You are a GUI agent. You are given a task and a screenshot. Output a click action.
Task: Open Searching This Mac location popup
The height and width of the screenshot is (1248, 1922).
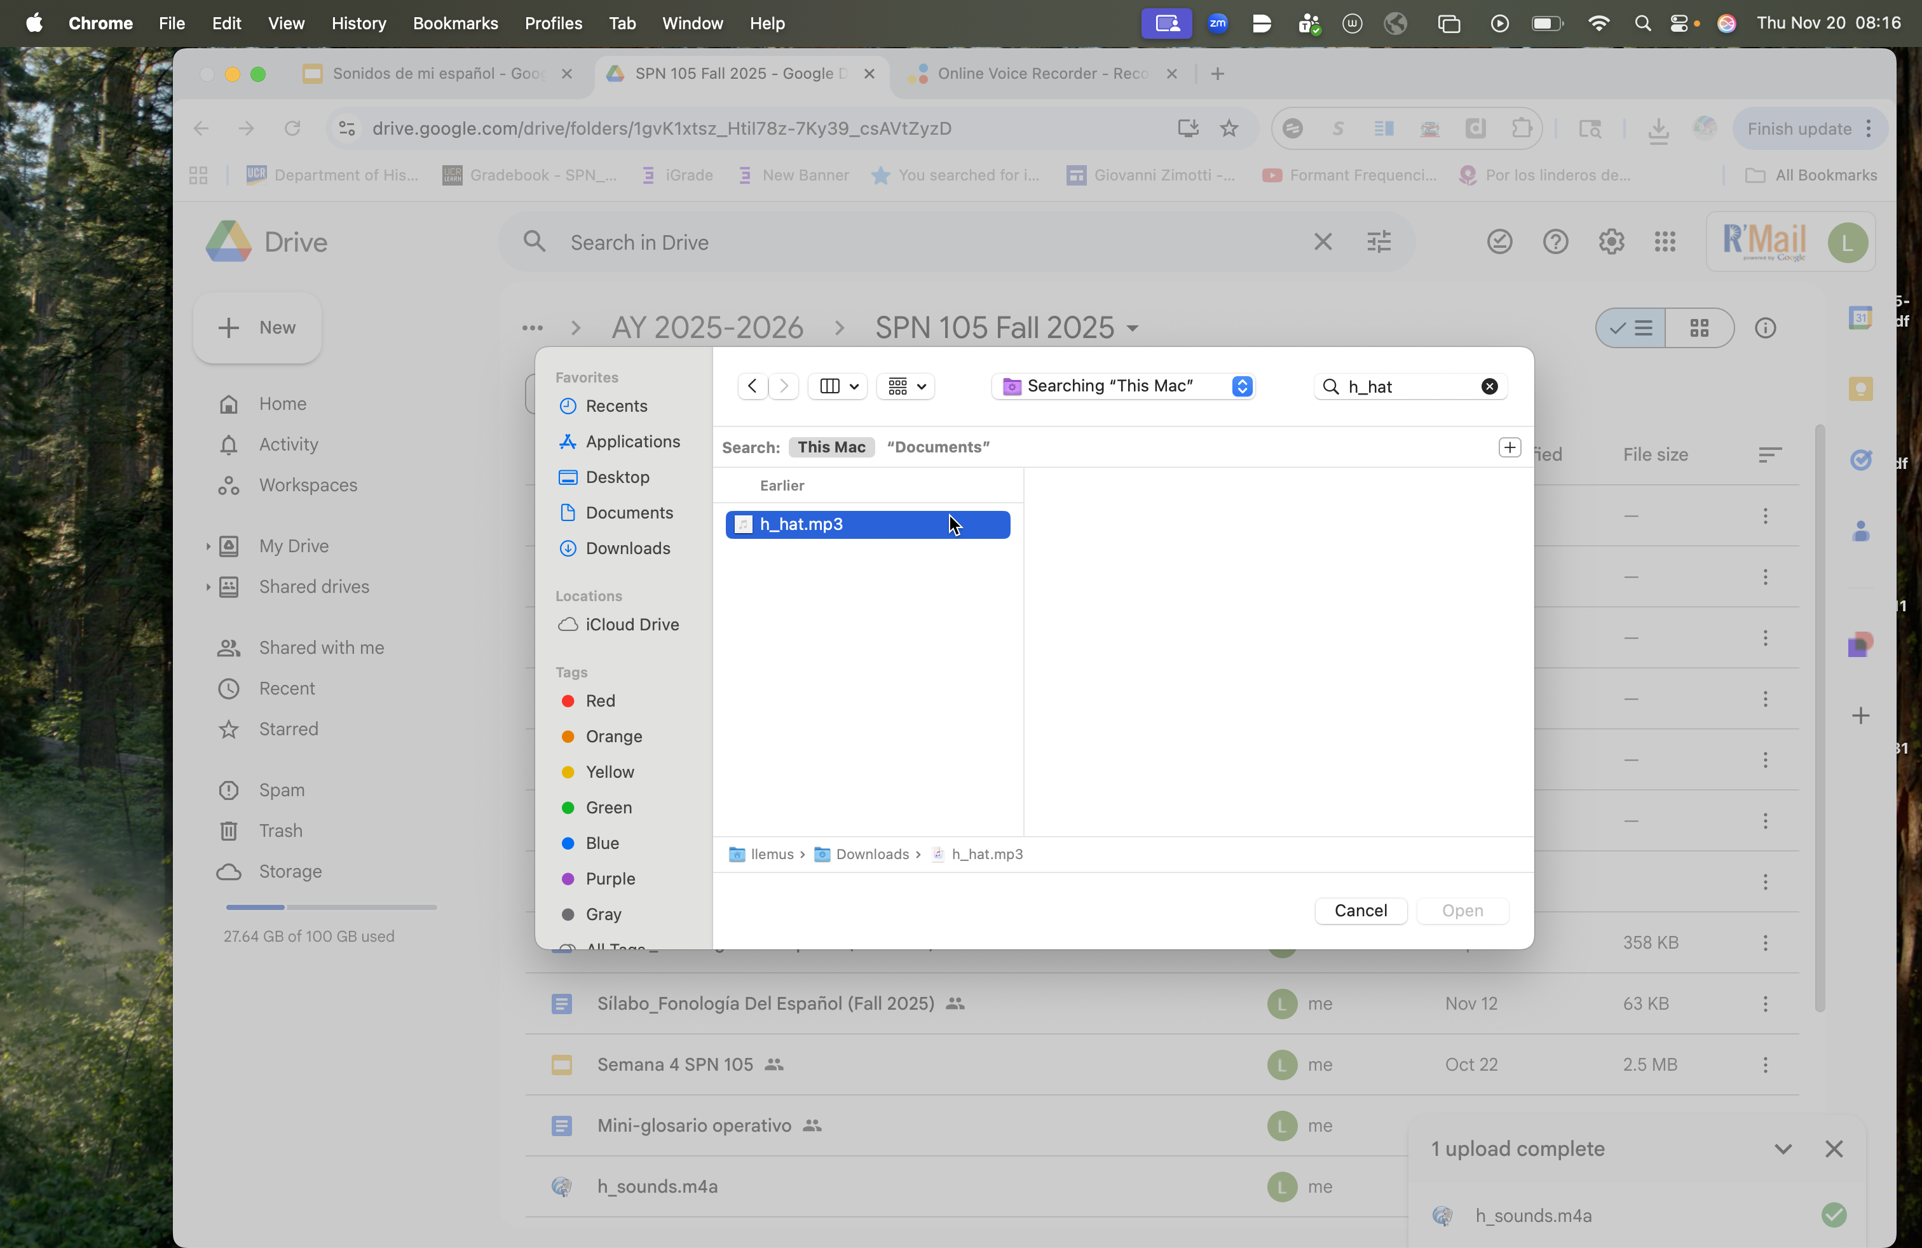tap(1123, 386)
